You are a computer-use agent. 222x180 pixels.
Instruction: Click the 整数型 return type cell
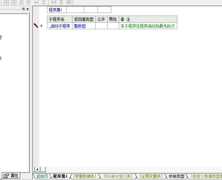(x=84, y=26)
